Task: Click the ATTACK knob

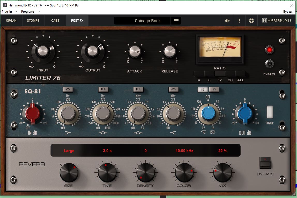Action: 135,51
